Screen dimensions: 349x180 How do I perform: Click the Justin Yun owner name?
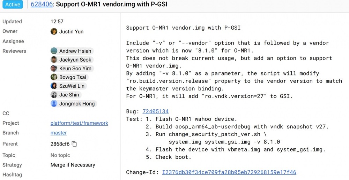(x=71, y=32)
